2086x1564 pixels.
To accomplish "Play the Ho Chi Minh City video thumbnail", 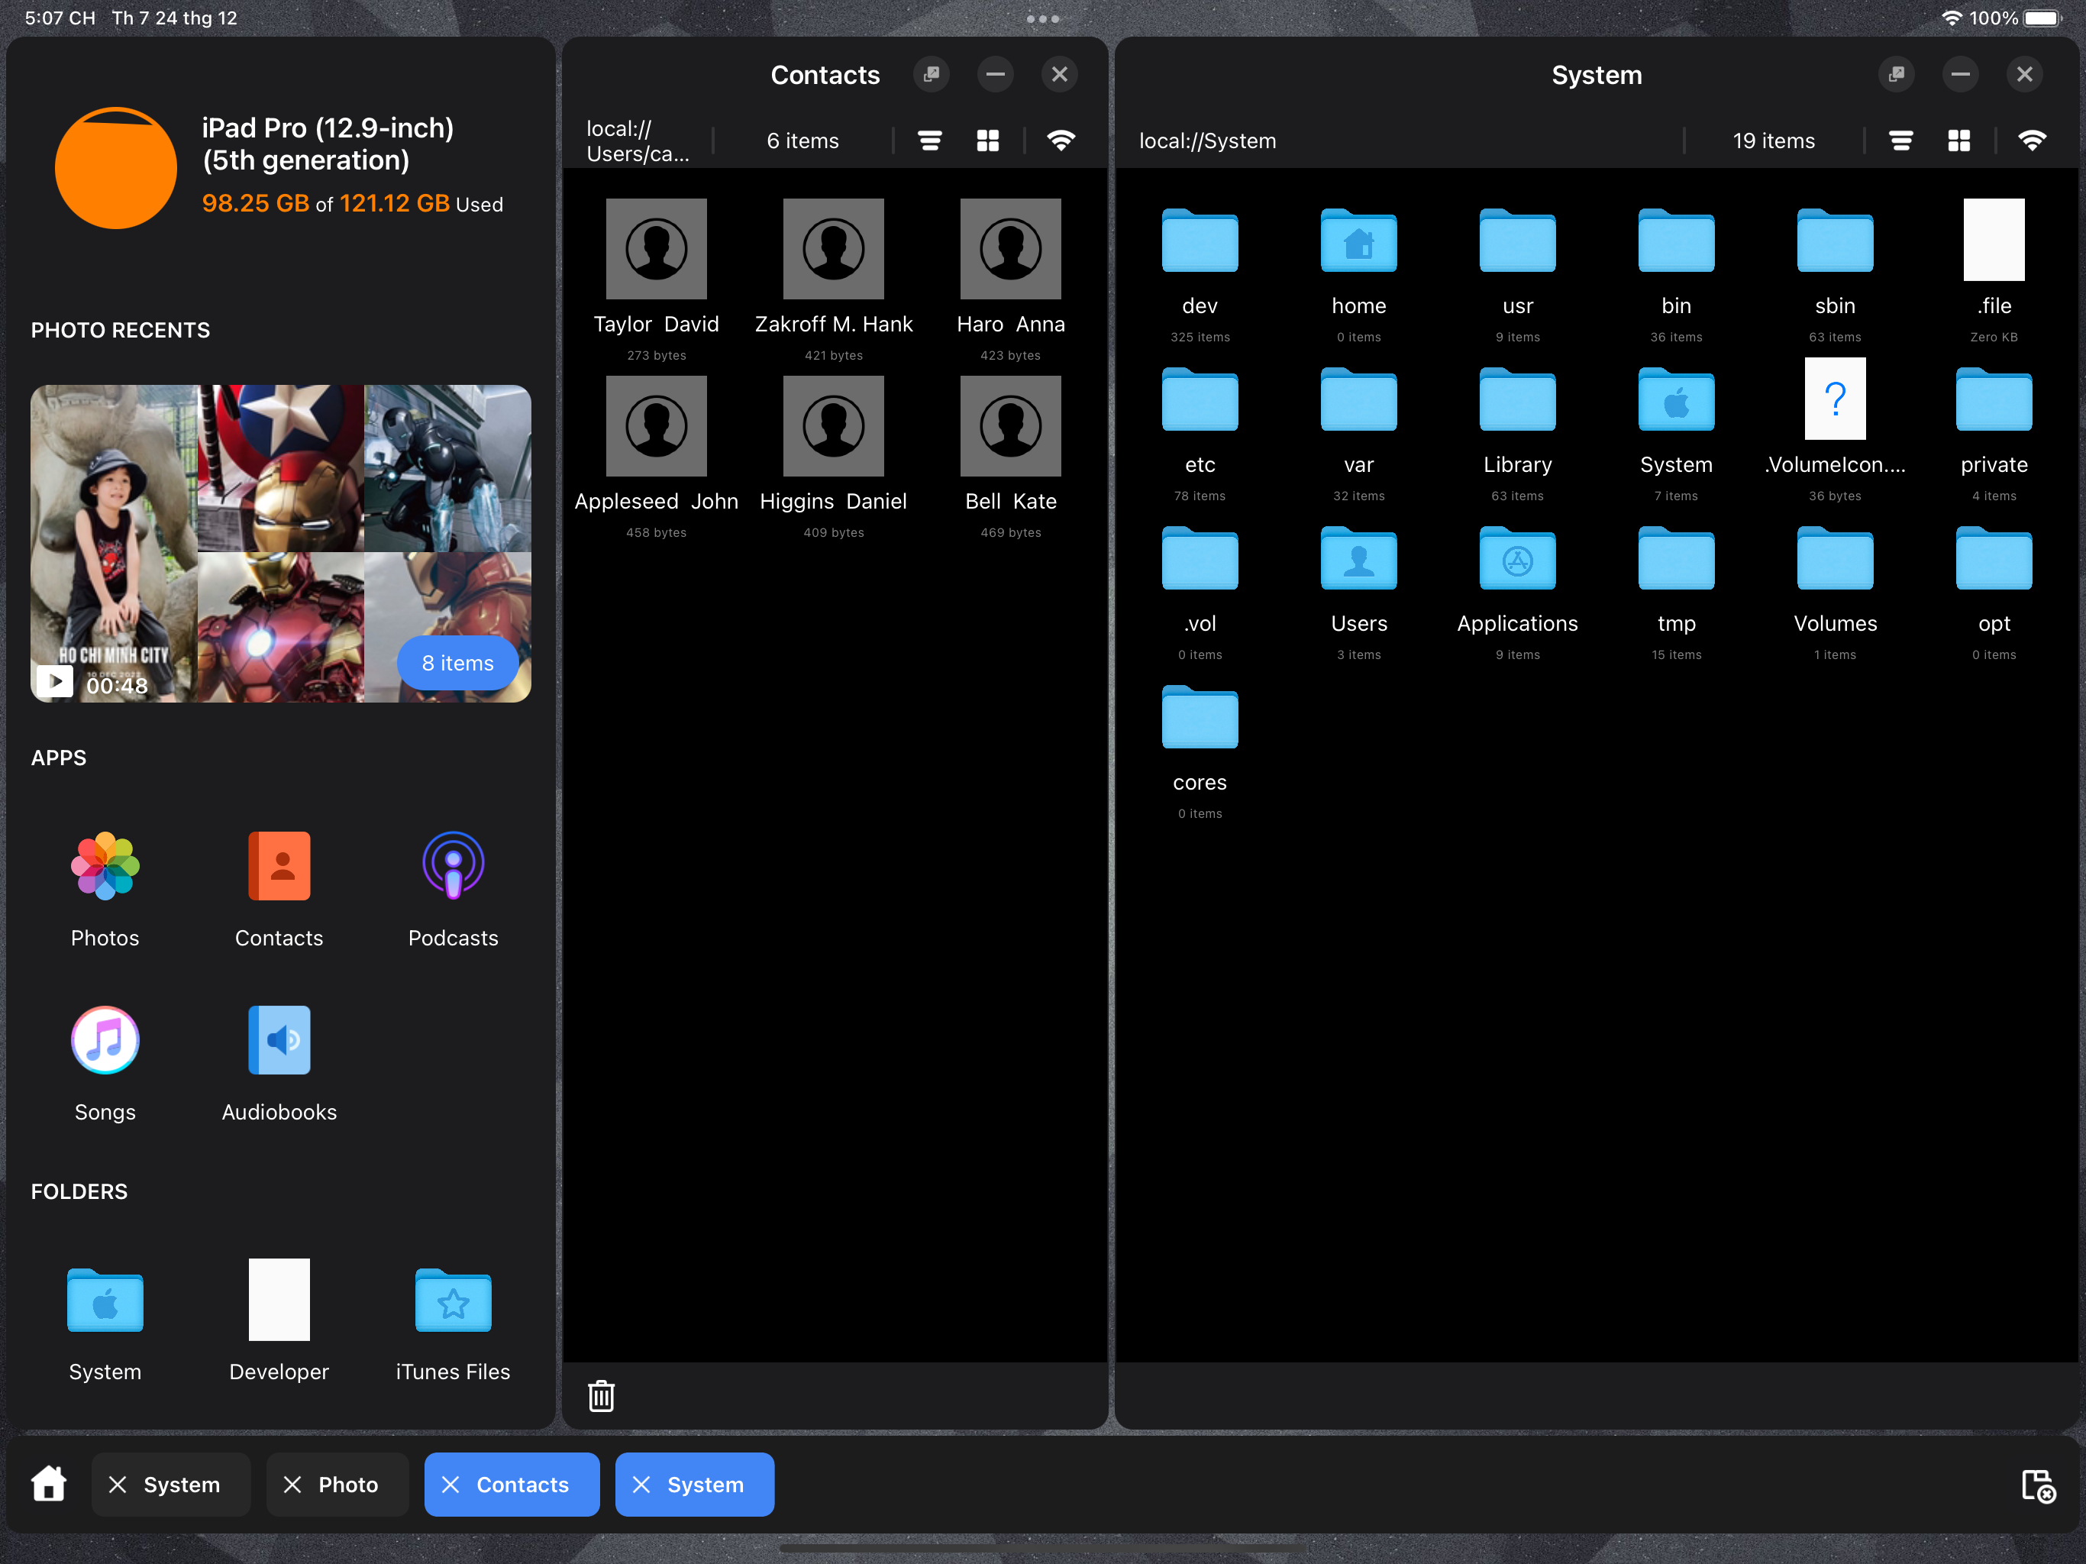I will coord(113,542).
